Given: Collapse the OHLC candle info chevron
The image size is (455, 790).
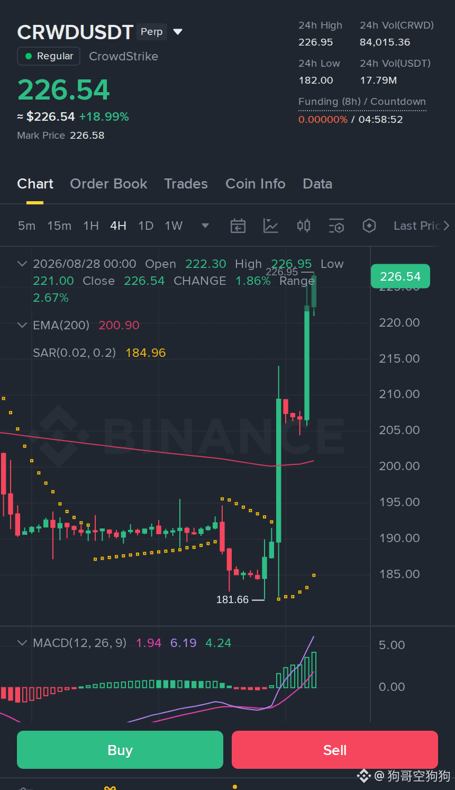Looking at the screenshot, I should [22, 264].
